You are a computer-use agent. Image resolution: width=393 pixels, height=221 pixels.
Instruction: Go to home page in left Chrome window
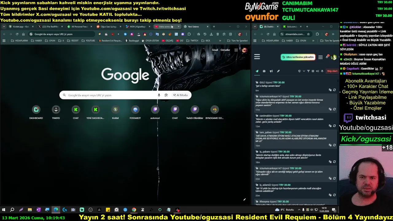click(x=23, y=34)
